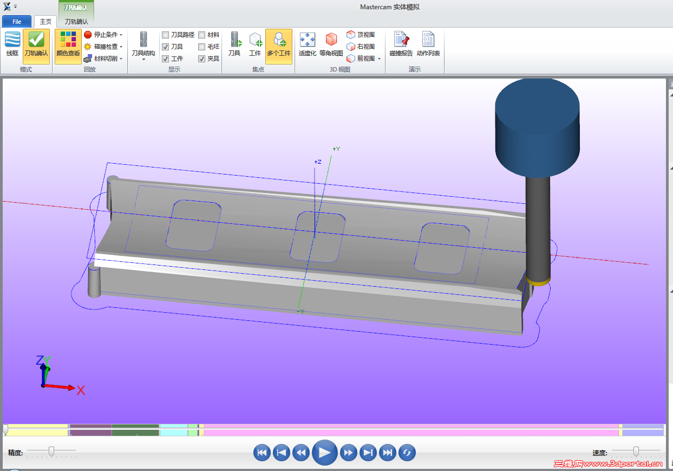
Task: Click the 刀具结构 tool structure icon
Action: point(143,40)
